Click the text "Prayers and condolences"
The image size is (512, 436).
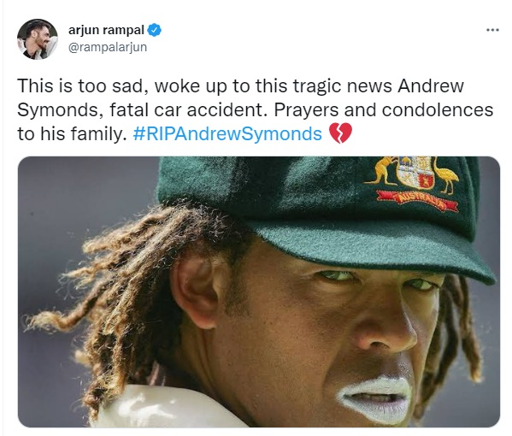tap(383, 110)
